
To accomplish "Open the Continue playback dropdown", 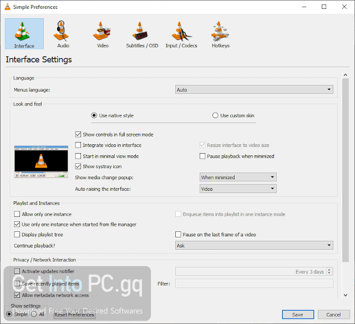I will (x=254, y=245).
